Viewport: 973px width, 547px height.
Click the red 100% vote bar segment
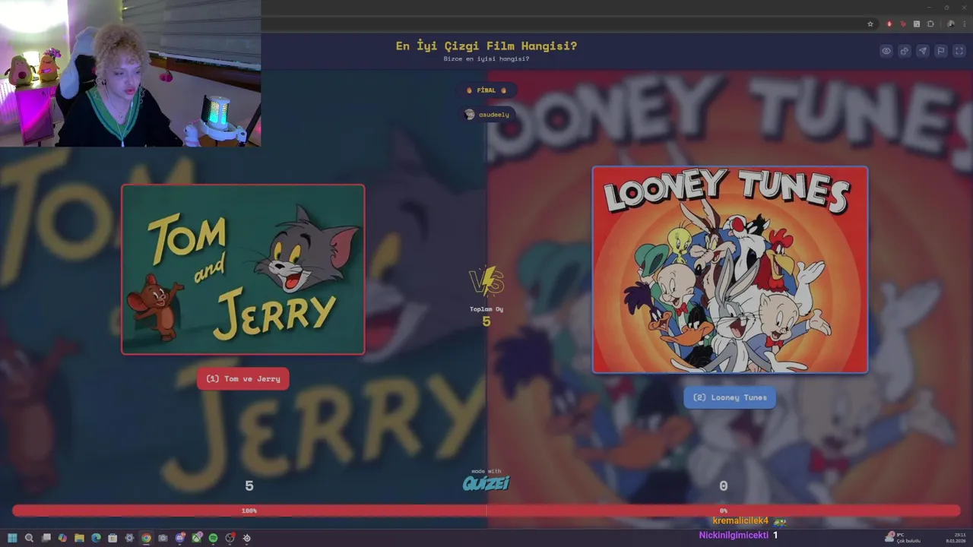pos(249,511)
